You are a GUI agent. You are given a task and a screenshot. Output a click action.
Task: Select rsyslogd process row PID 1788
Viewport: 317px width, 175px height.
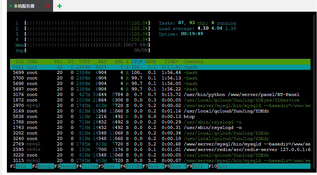160,122
